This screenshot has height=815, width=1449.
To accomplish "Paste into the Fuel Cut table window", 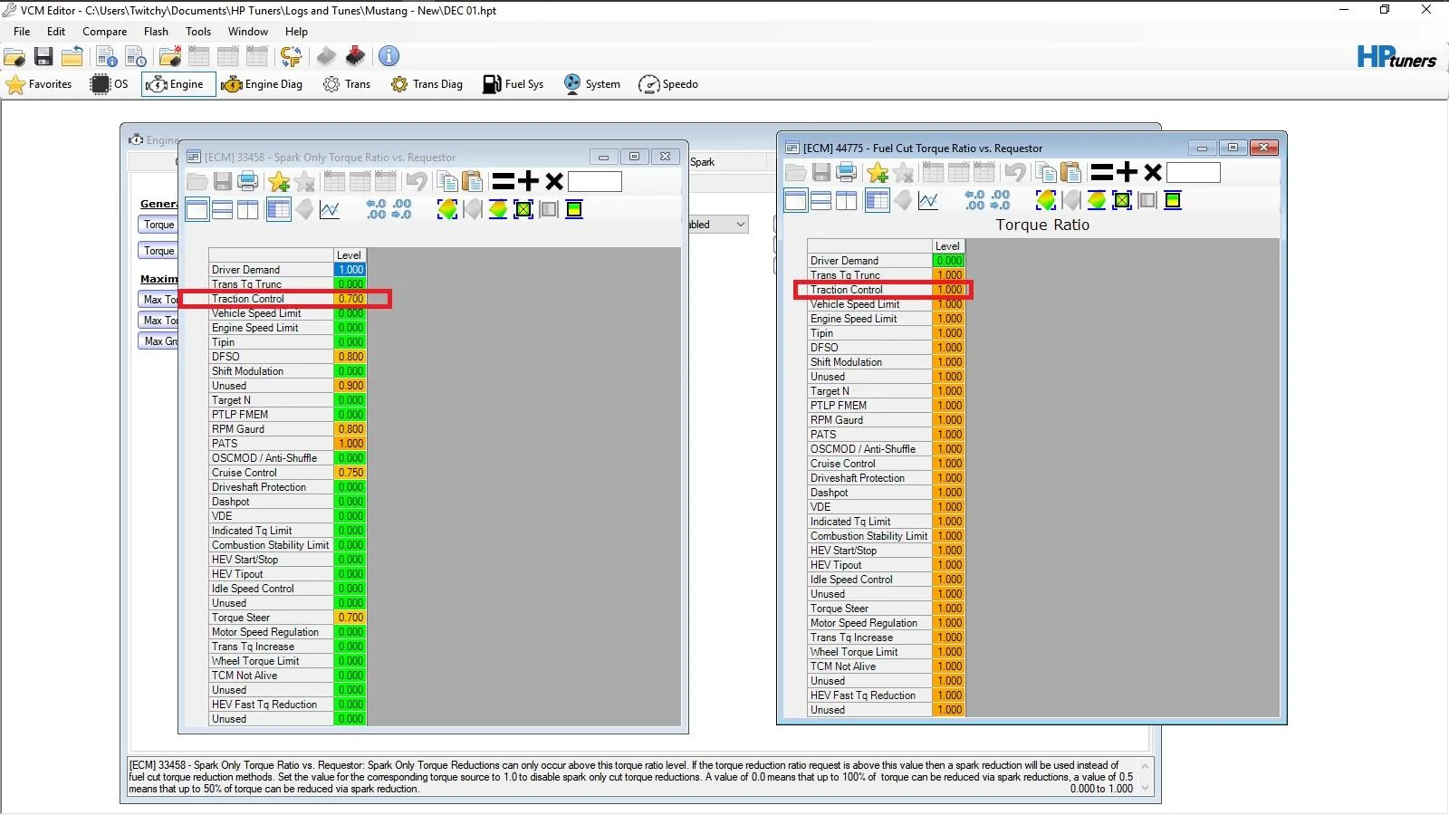I will click(x=1070, y=172).
